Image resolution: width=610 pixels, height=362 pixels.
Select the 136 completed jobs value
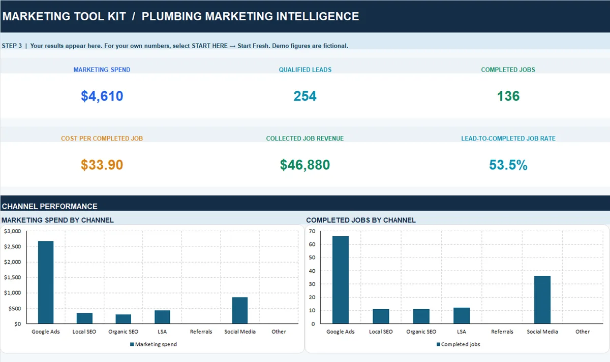508,96
